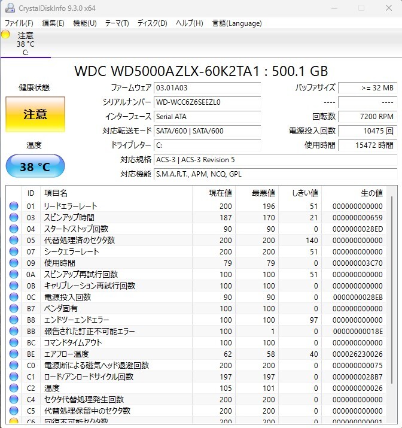
Task: Select the 代替処理保留中のセクタ数 attribute name
Action: (87, 411)
